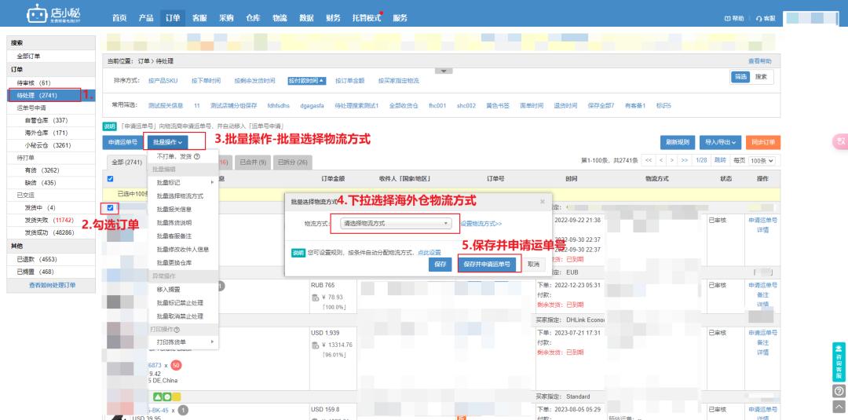Screen dimensions: 848x420
Task: Open the 100条 per-page selector
Action: (762, 160)
